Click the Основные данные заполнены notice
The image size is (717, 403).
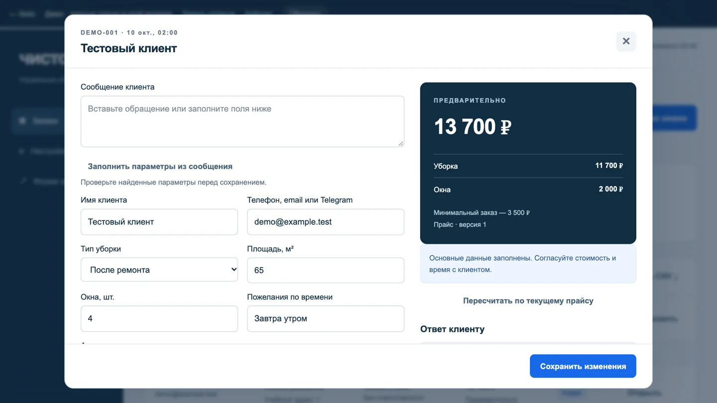click(x=528, y=264)
